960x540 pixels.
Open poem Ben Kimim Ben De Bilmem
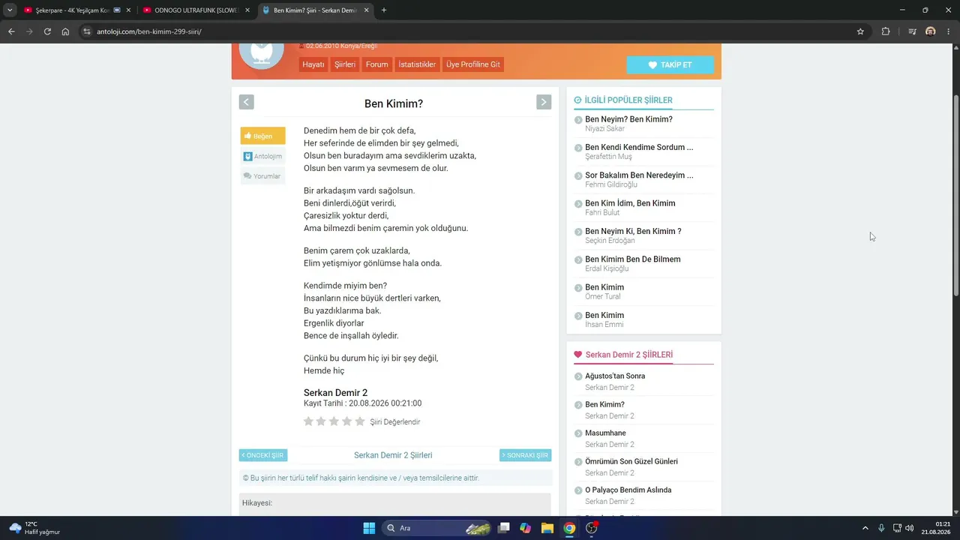[x=633, y=259]
